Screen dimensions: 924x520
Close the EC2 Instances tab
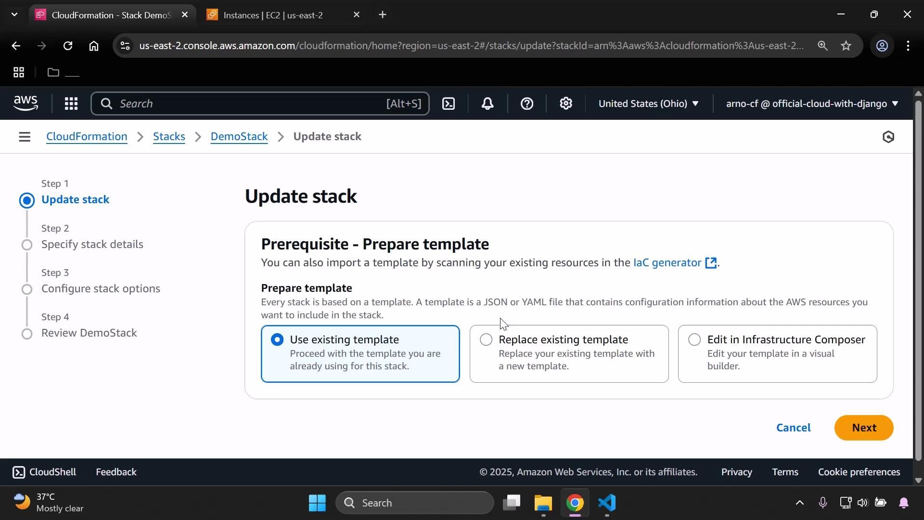357,15
